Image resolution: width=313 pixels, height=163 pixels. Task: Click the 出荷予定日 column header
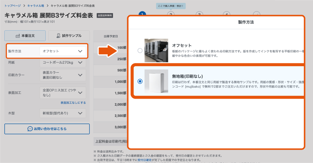(x=111, y=36)
